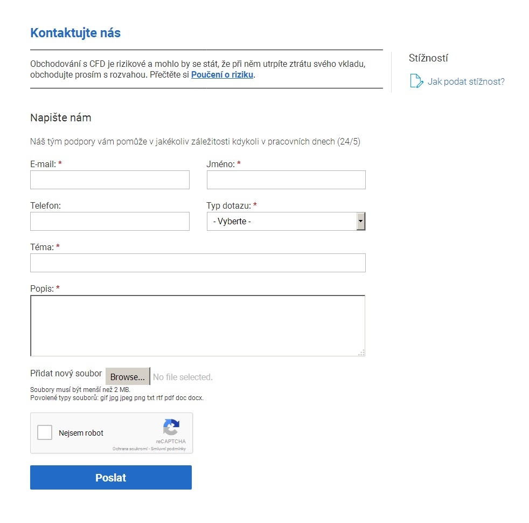Screen dimensions: 529x523
Task: Click into the Jméno text field
Action: point(286,180)
